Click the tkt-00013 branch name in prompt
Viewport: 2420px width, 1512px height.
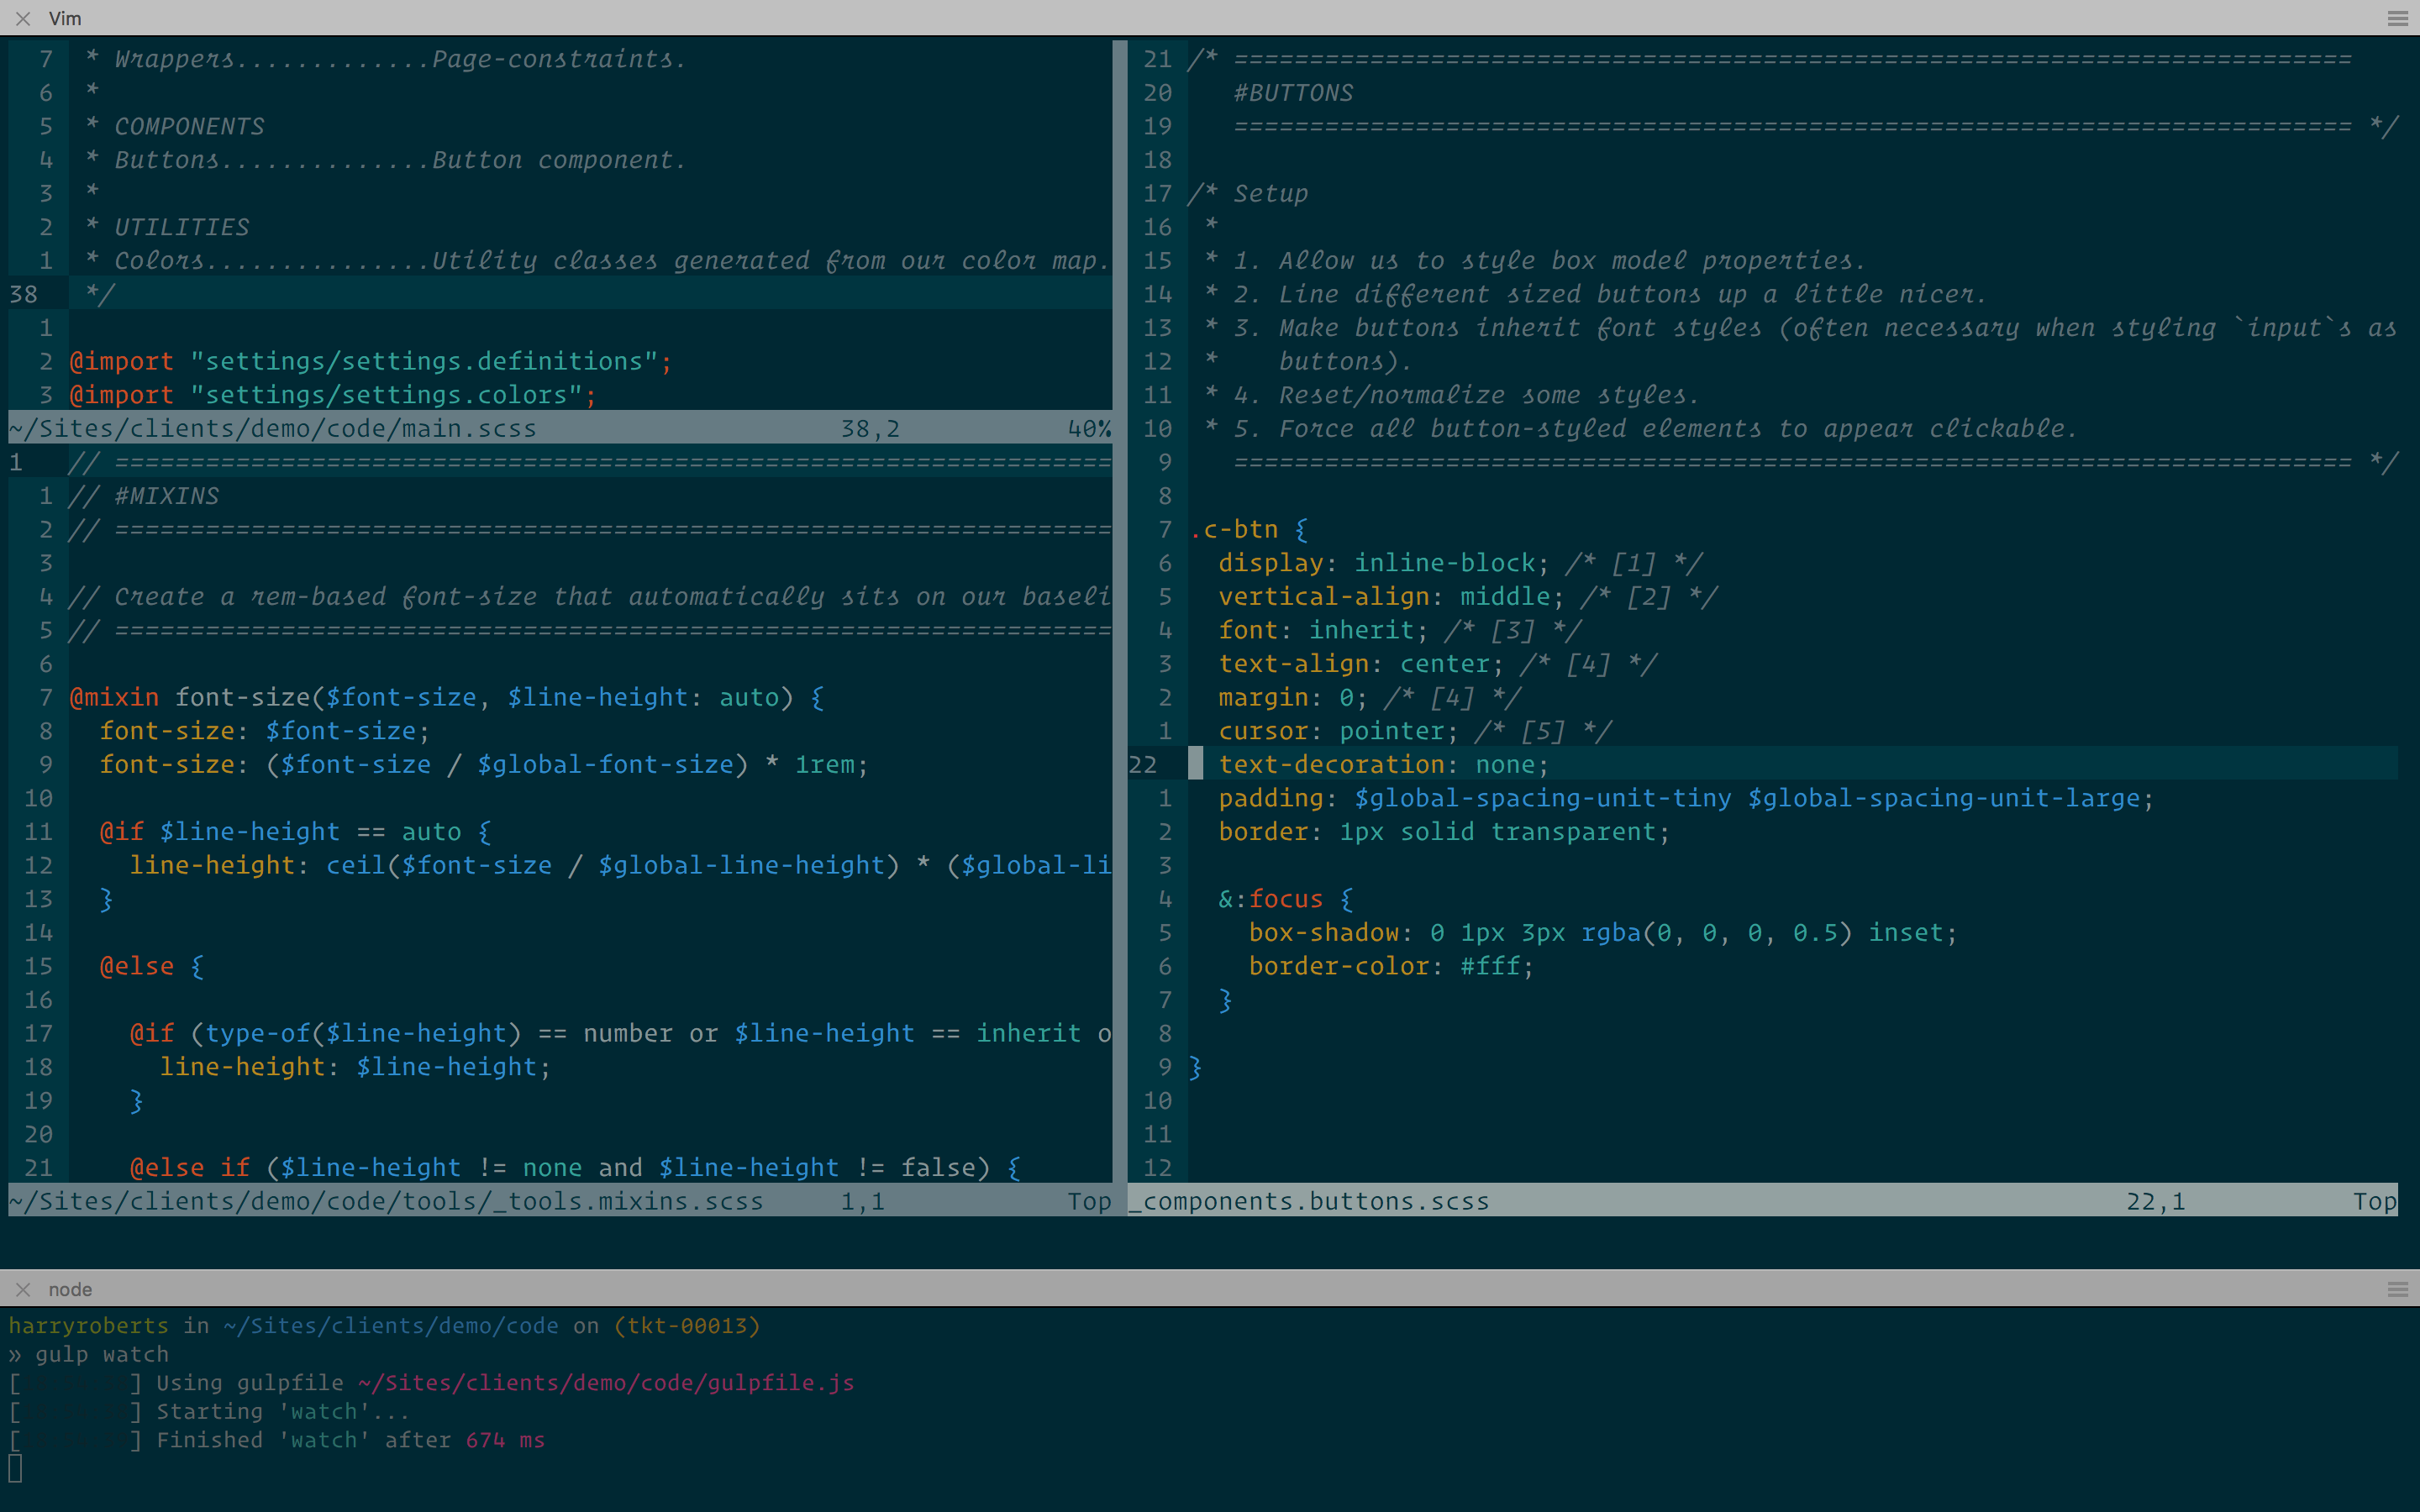click(687, 1326)
